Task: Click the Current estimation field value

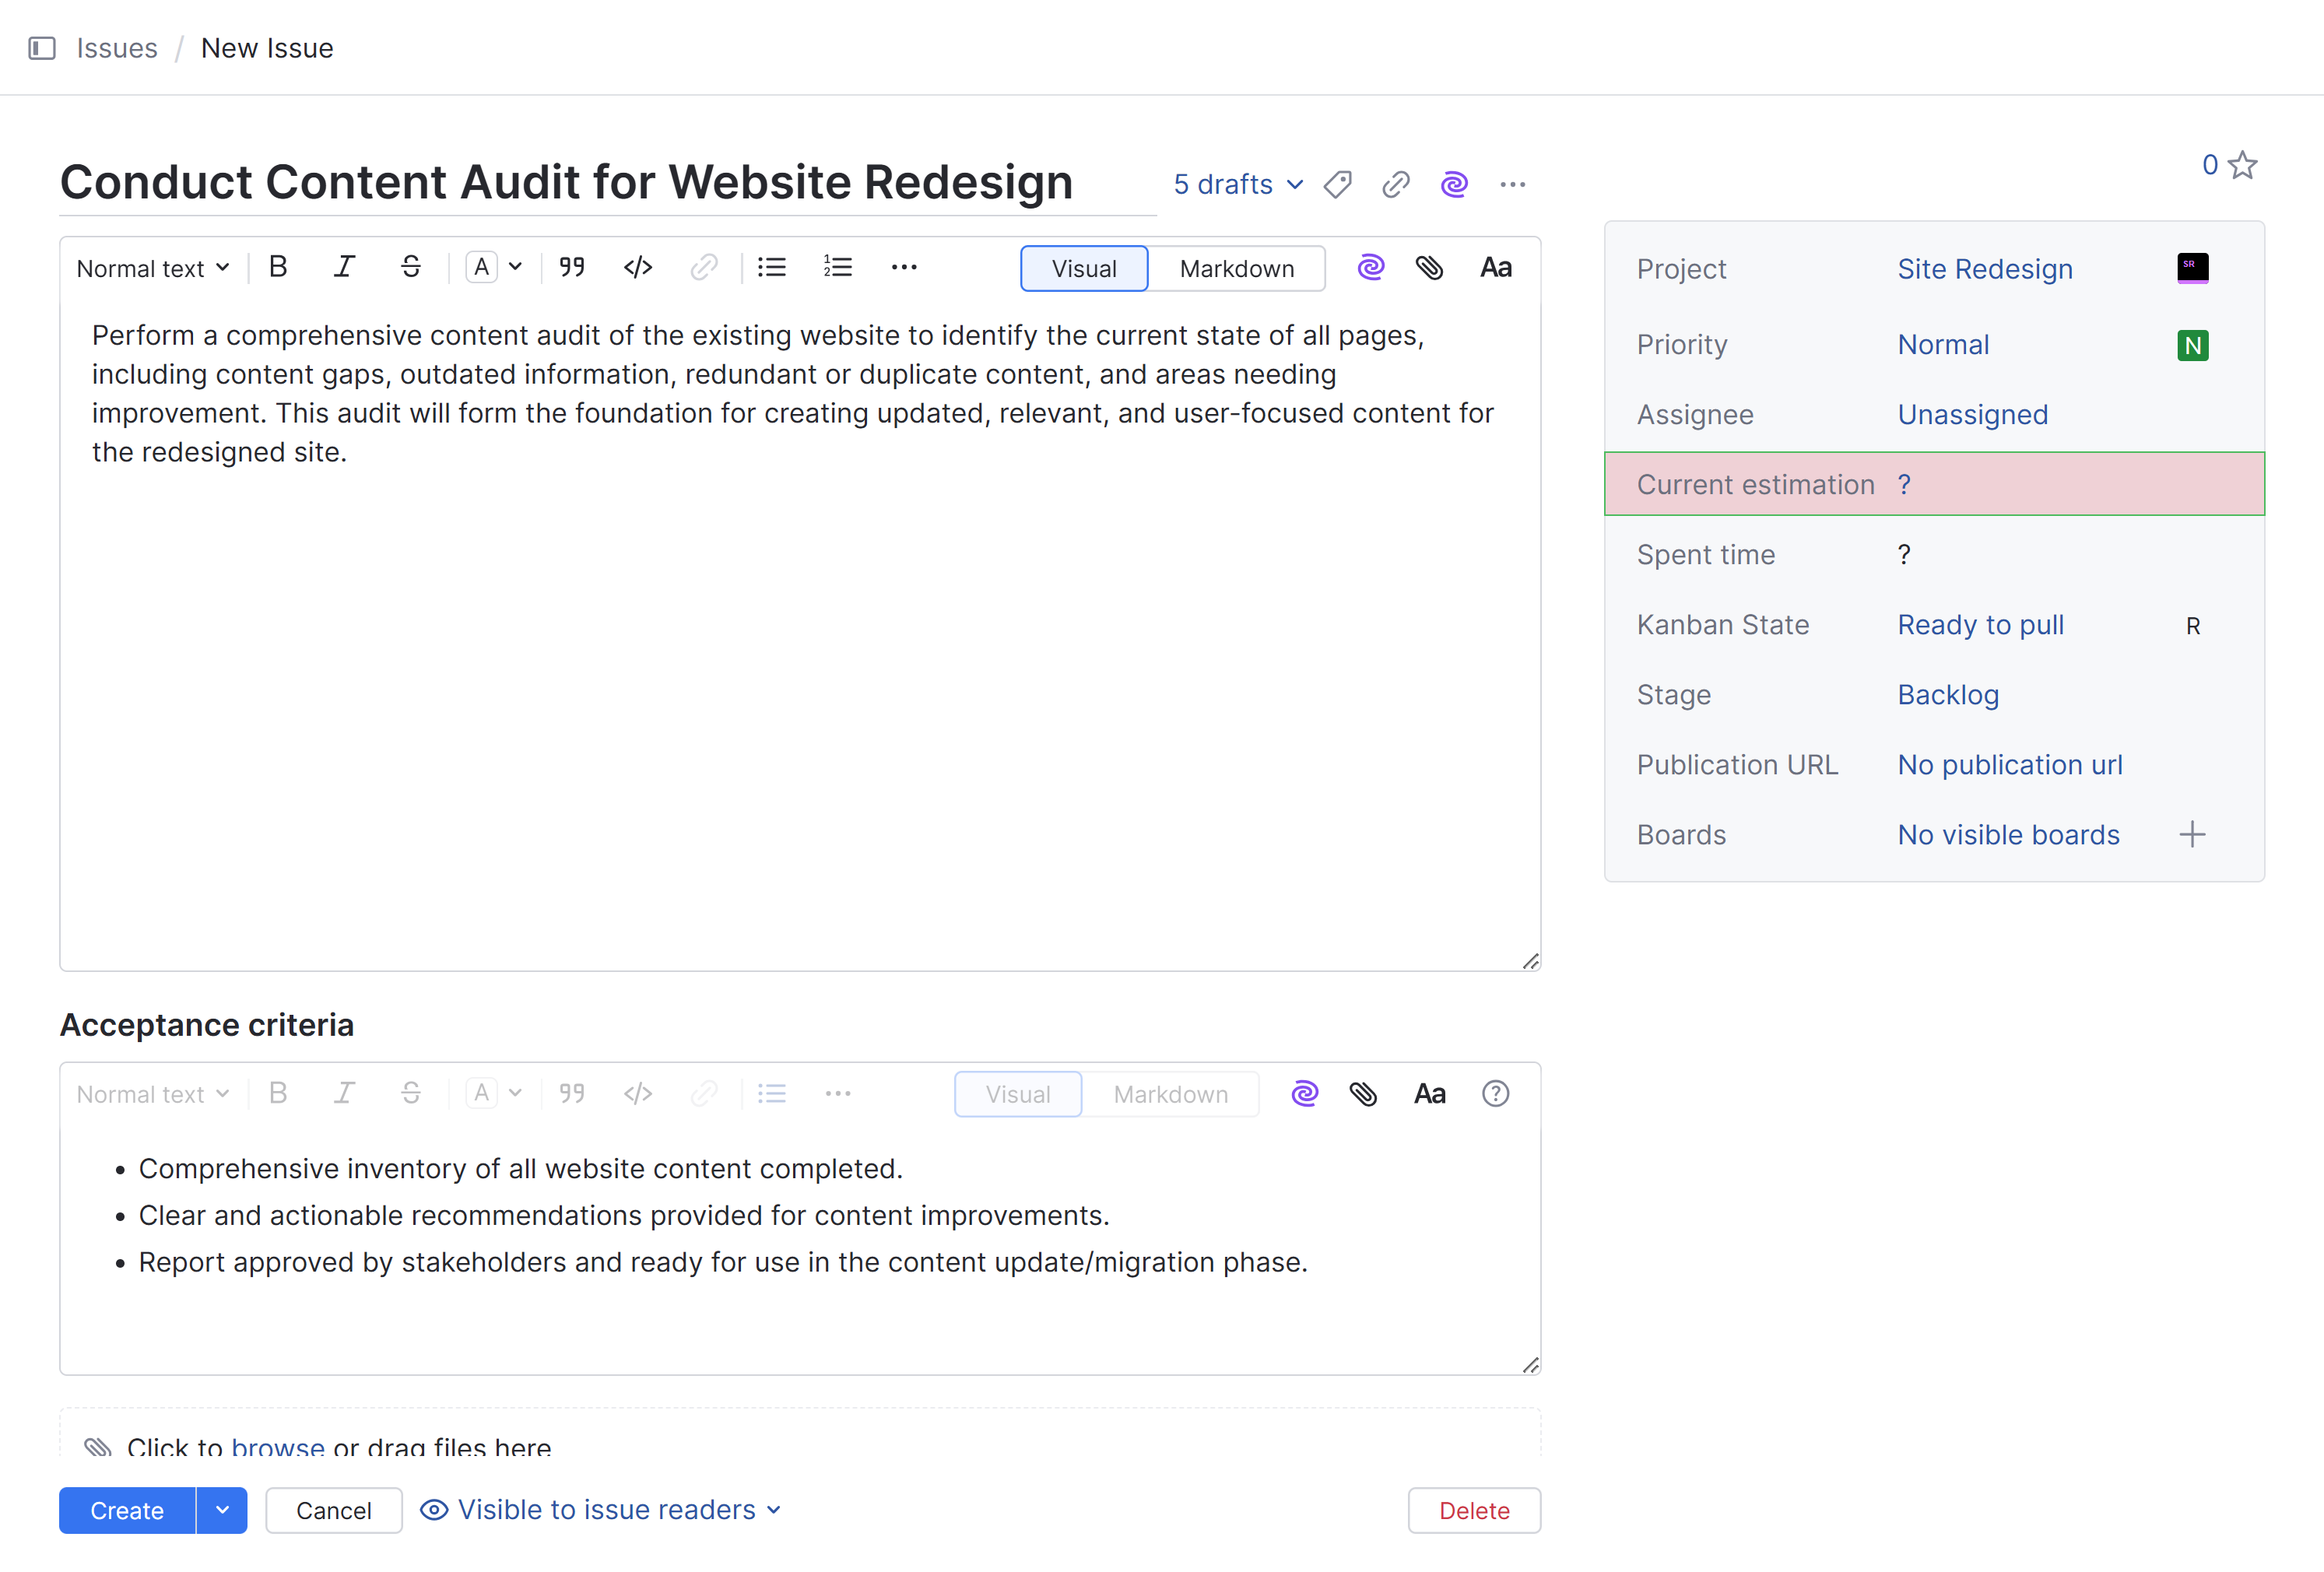Action: click(x=1904, y=484)
